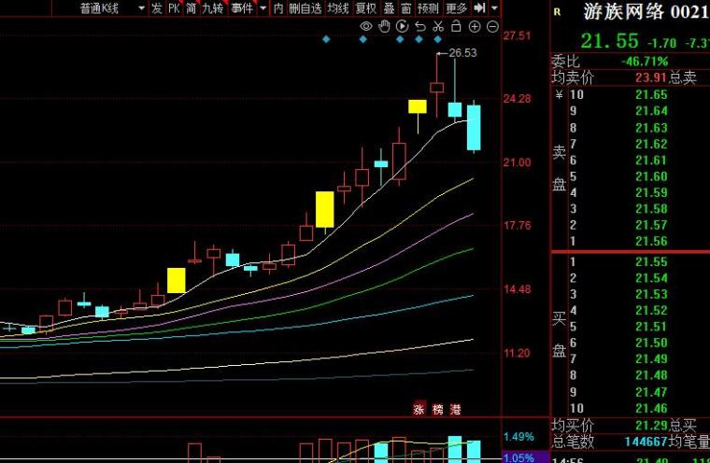The height and width of the screenshot is (463, 710).
Task: Click the 均卖价 value 23.91
Action: pyautogui.click(x=651, y=77)
